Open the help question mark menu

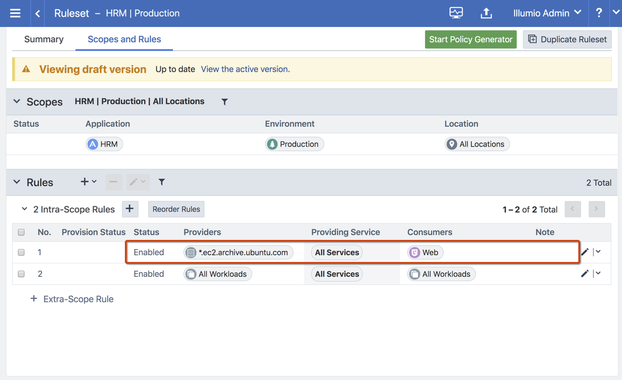[x=598, y=13]
